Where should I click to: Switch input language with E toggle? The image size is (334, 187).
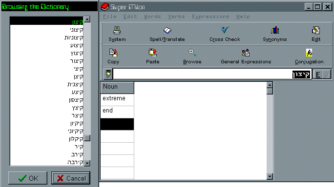[318, 75]
